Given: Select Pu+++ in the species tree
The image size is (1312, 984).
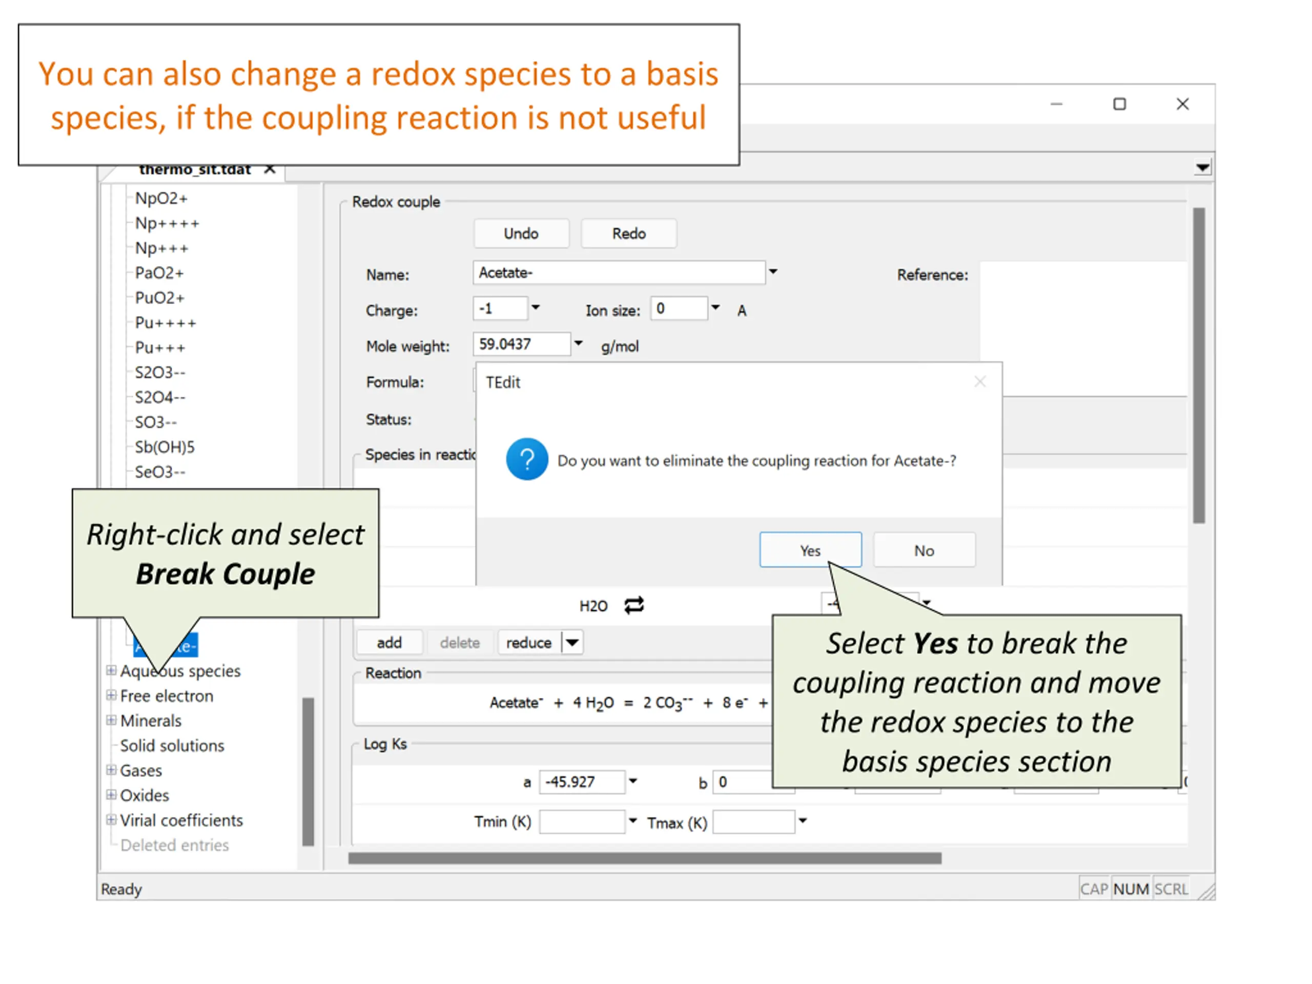Looking at the screenshot, I should coord(160,347).
